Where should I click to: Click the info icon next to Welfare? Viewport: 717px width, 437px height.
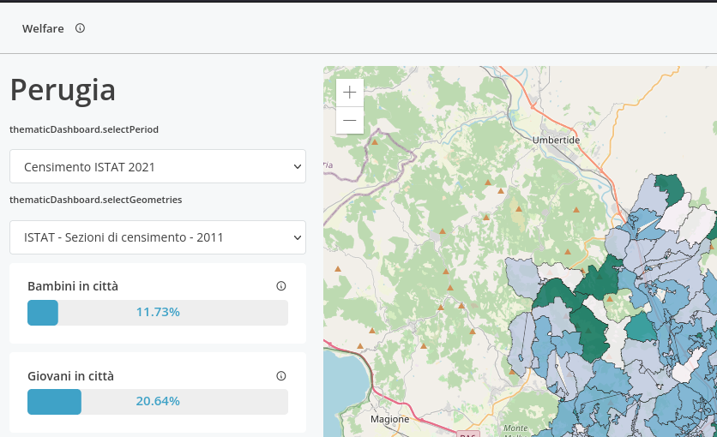pos(80,28)
